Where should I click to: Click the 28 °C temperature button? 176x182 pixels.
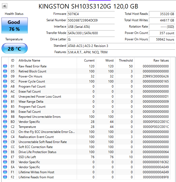(14, 49)
